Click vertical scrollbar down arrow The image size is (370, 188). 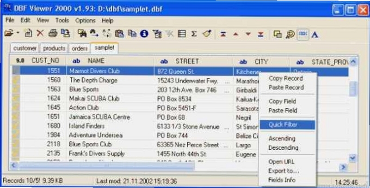pyautogui.click(x=352, y=158)
